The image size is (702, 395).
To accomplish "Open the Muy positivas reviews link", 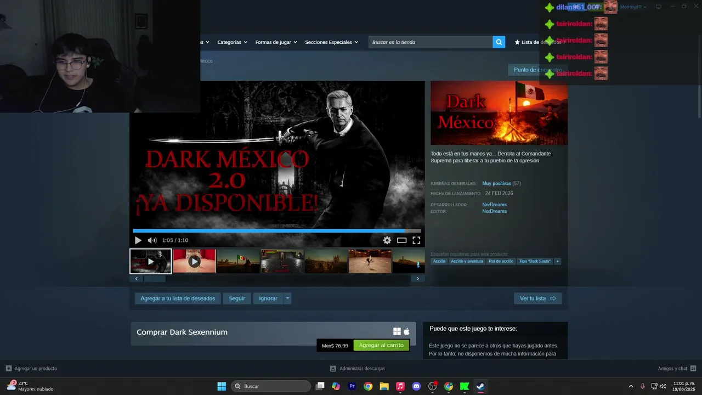I will click(x=496, y=183).
